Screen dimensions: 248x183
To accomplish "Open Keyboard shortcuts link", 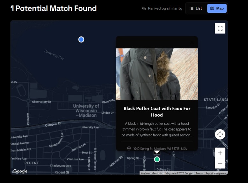I will click(x=152, y=173).
